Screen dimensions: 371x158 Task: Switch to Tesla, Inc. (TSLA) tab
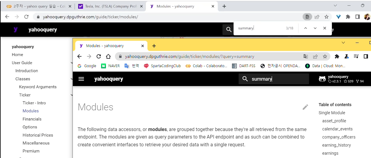(110, 6)
